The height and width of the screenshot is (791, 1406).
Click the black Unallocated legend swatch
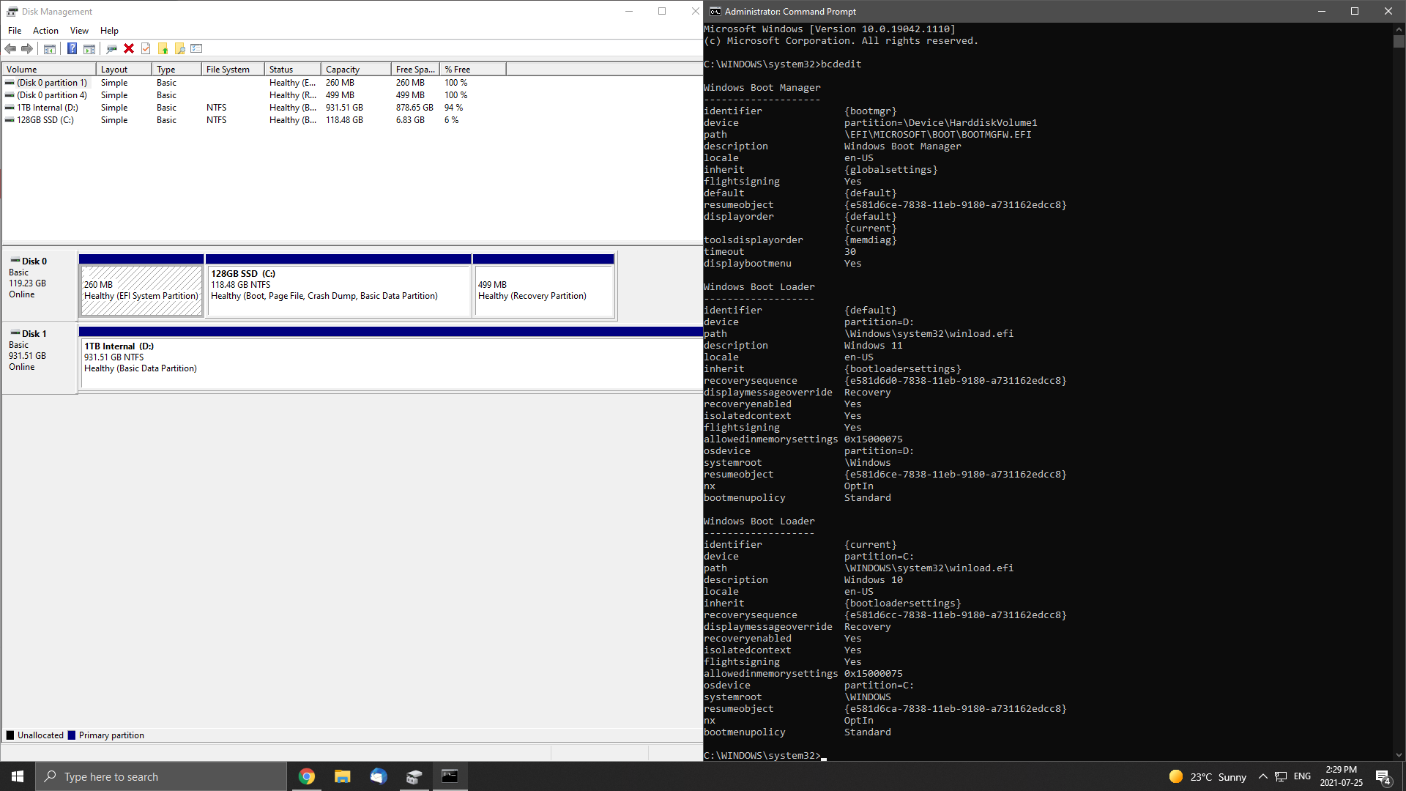pyautogui.click(x=10, y=735)
